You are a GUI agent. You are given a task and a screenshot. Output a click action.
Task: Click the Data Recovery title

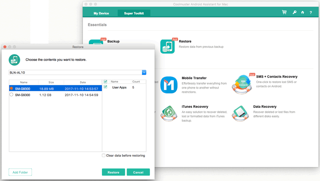pos(265,106)
